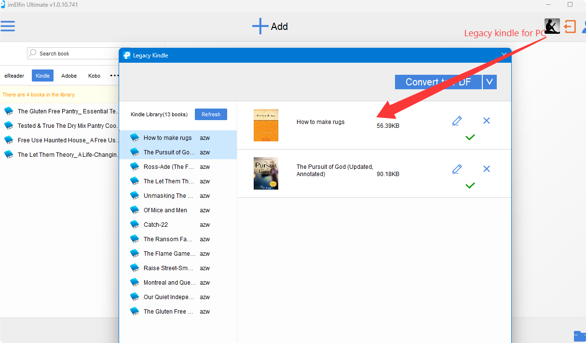Click the 56.39KB file size

click(388, 126)
